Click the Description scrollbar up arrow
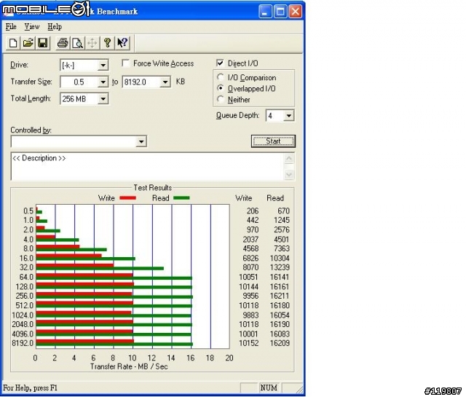Screen dimensions: 466x397 point(289,159)
